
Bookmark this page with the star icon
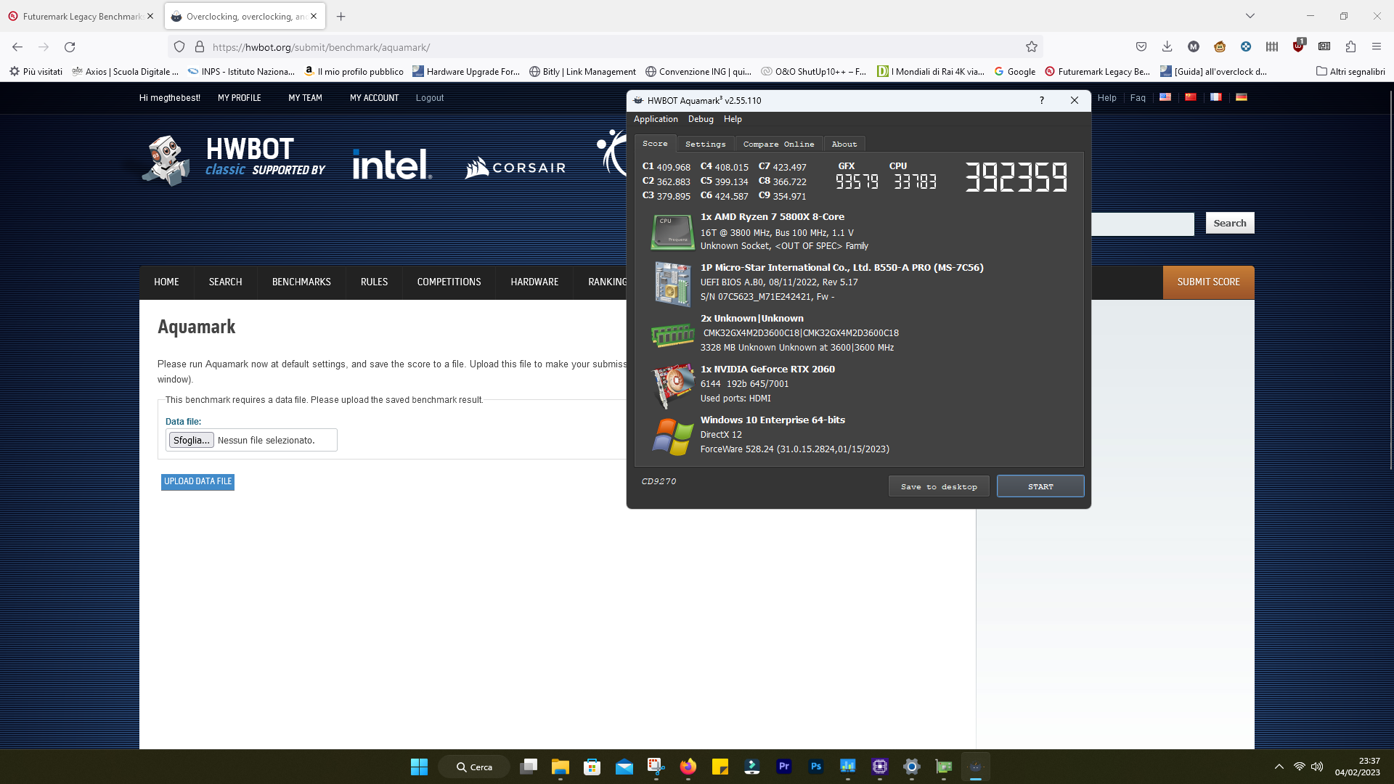click(x=1032, y=47)
